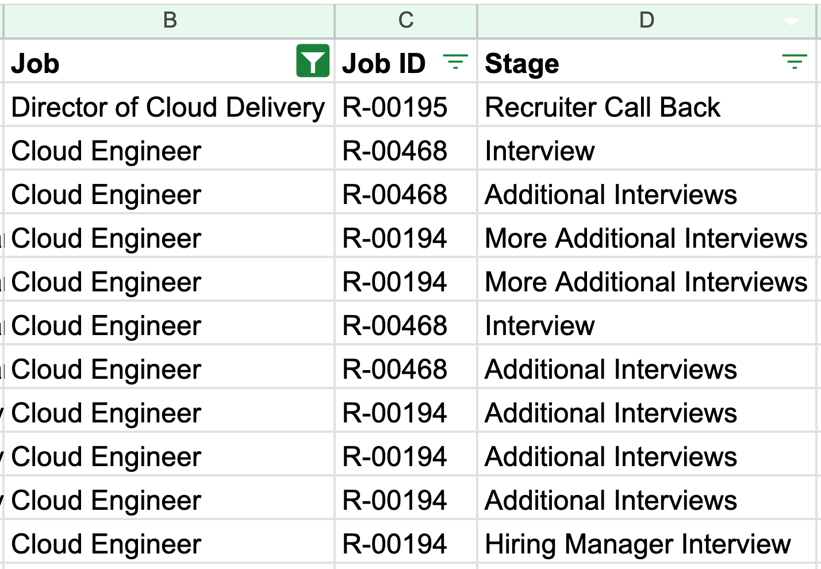
Task: Select the last Cloud Engineer cell
Action: [106, 544]
